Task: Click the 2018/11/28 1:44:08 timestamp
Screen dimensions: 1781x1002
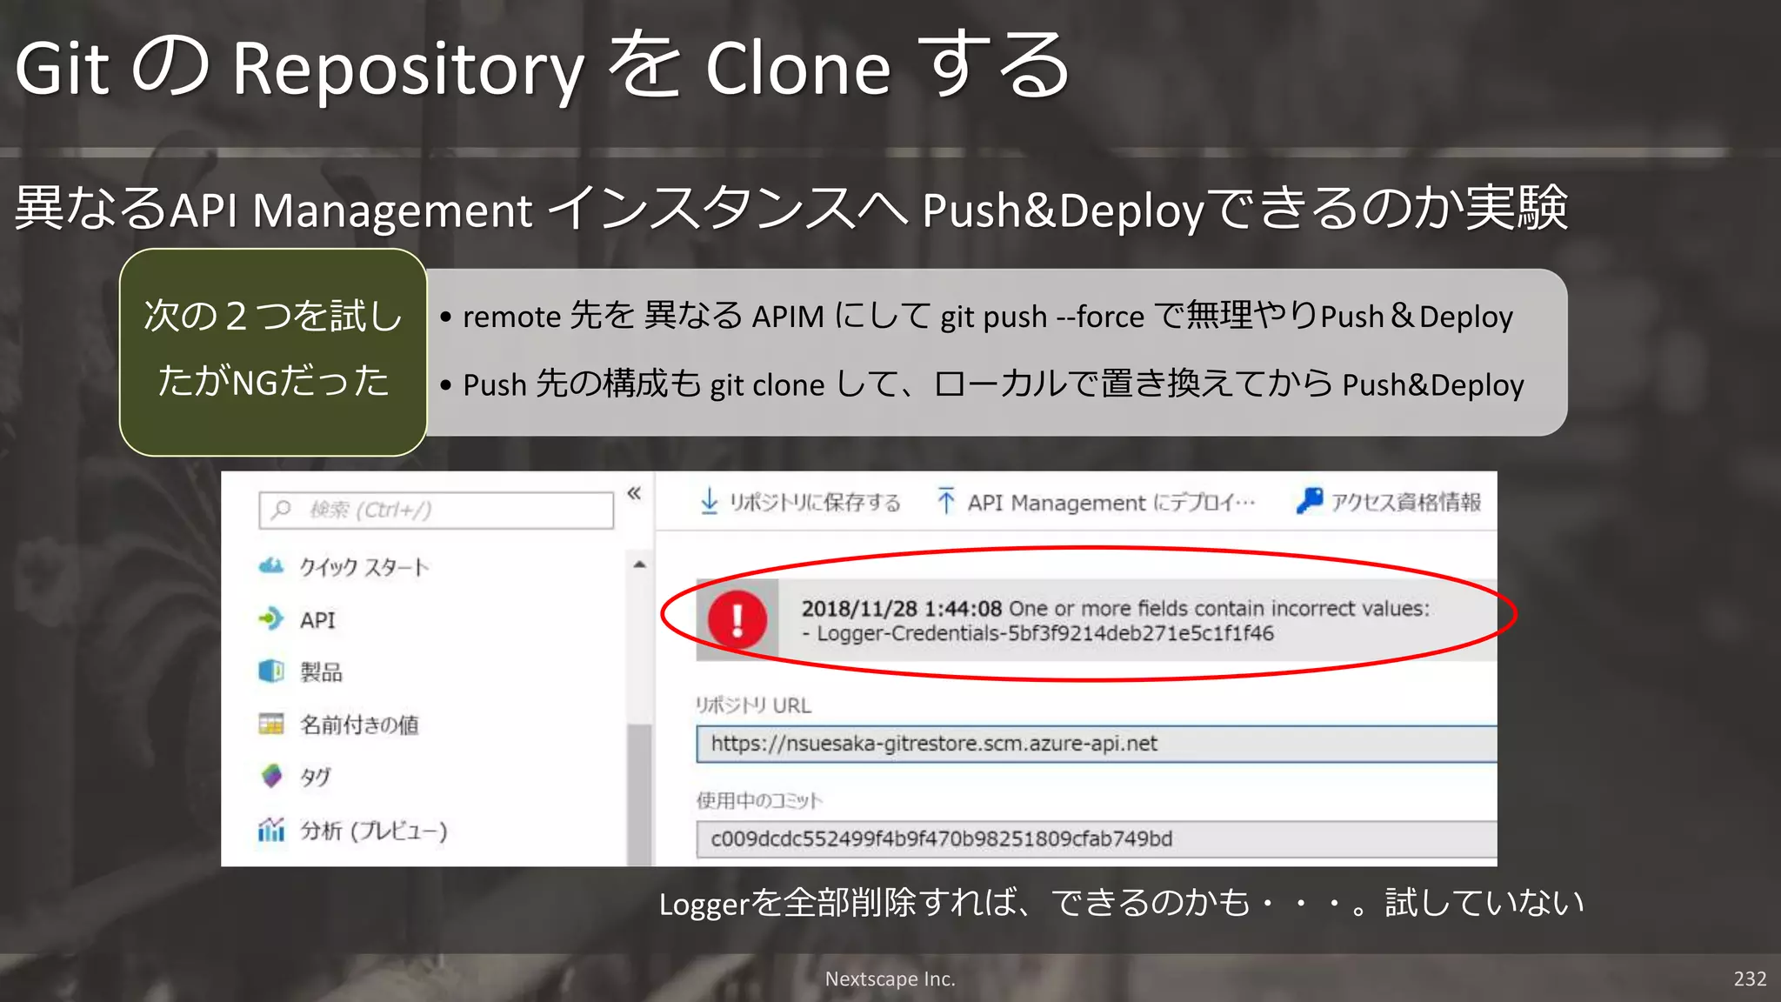Action: [902, 608]
